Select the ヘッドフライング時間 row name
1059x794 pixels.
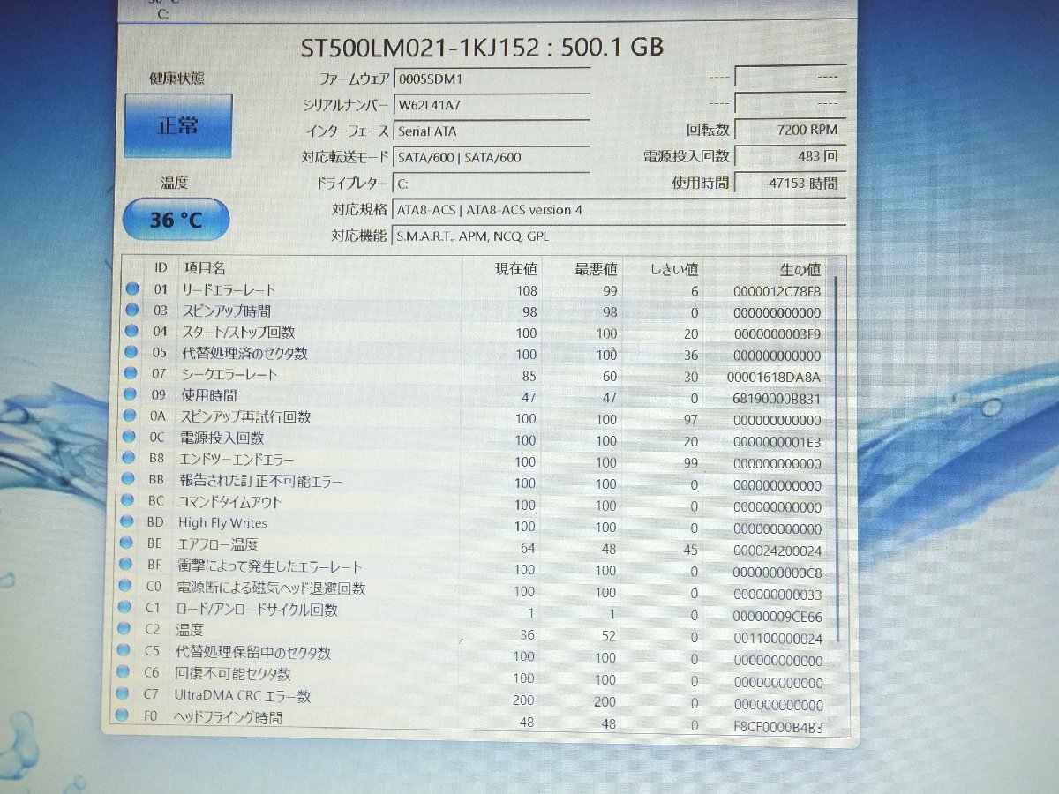point(228,718)
